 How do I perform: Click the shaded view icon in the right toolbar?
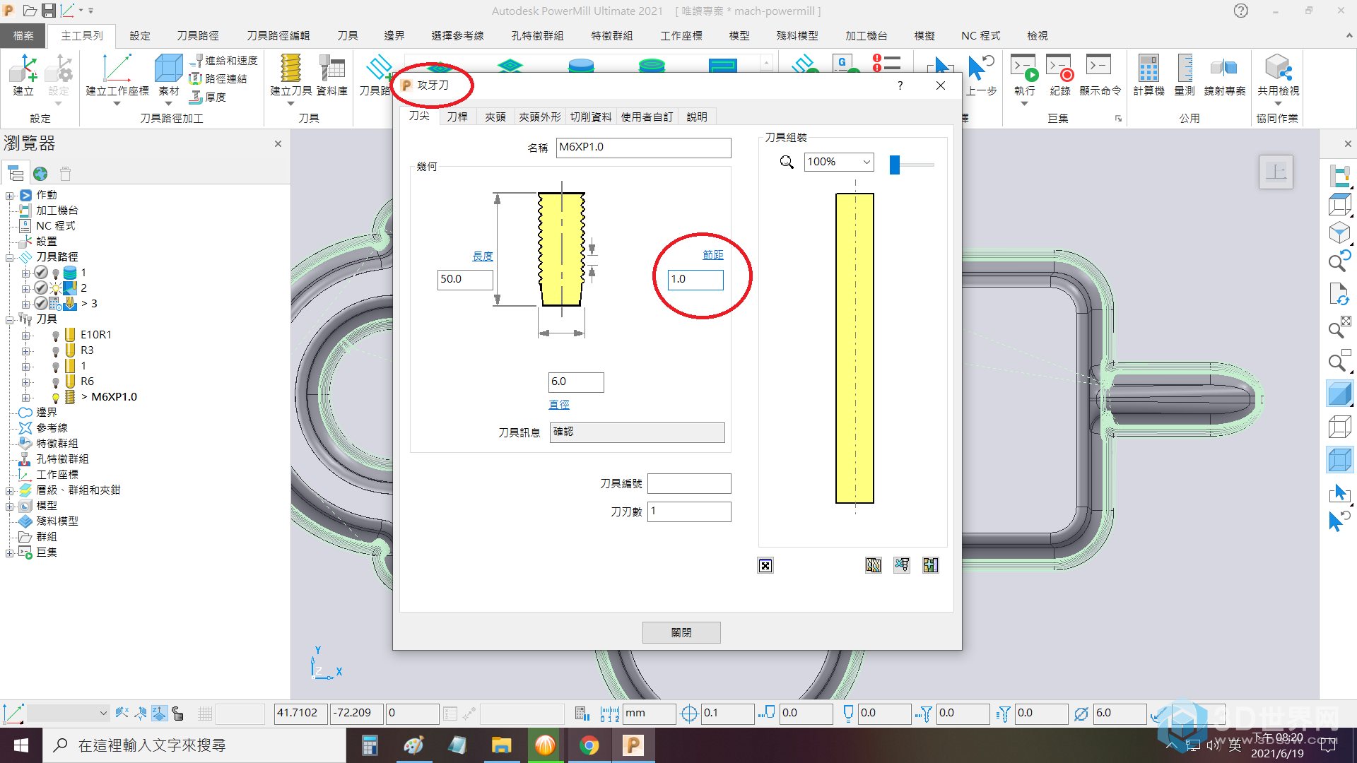point(1339,394)
